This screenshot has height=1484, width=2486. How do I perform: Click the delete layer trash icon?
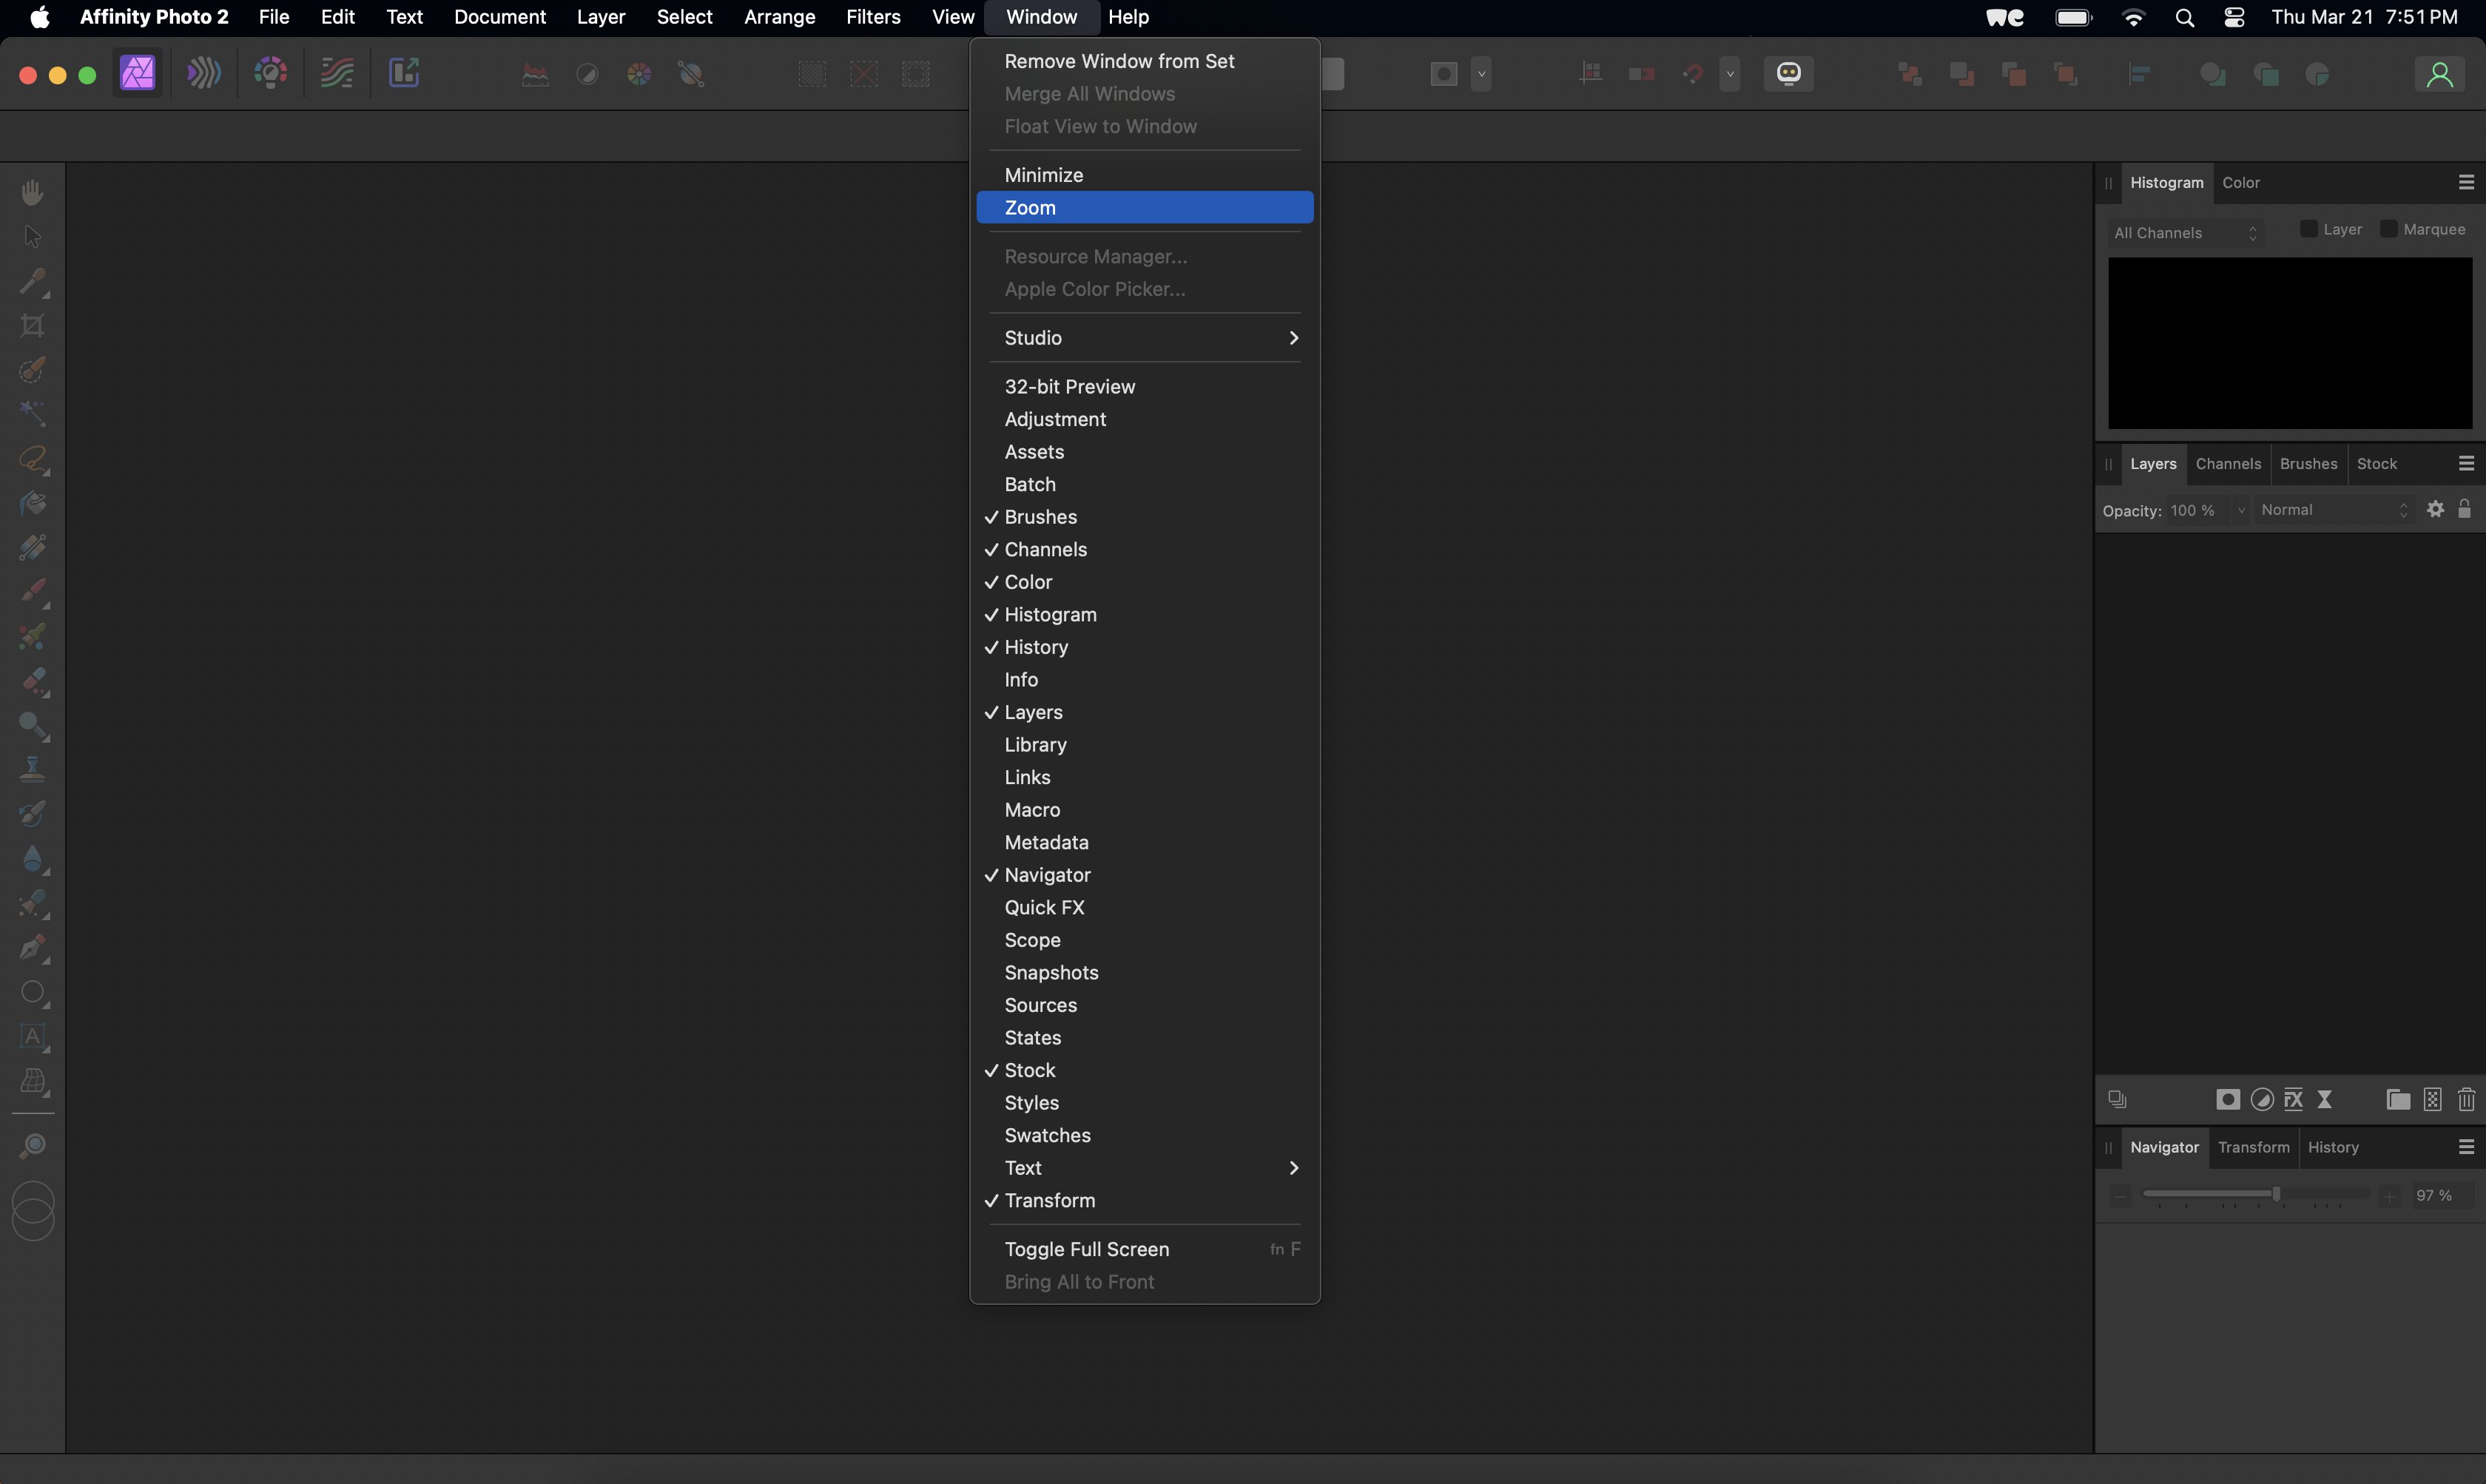[2466, 1099]
